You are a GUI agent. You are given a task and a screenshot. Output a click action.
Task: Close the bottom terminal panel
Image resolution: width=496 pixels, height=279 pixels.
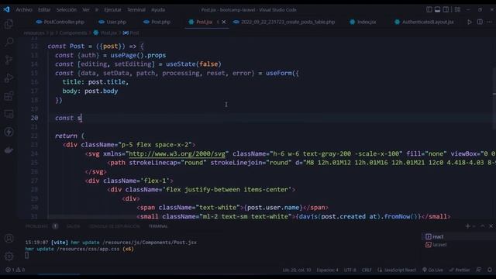point(491,226)
